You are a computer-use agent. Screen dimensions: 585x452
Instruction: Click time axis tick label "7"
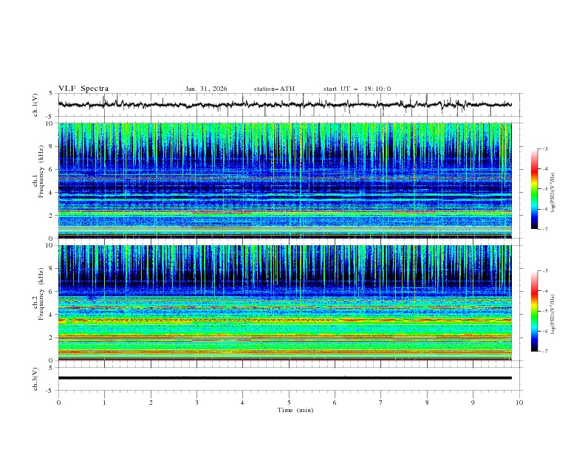(381, 403)
